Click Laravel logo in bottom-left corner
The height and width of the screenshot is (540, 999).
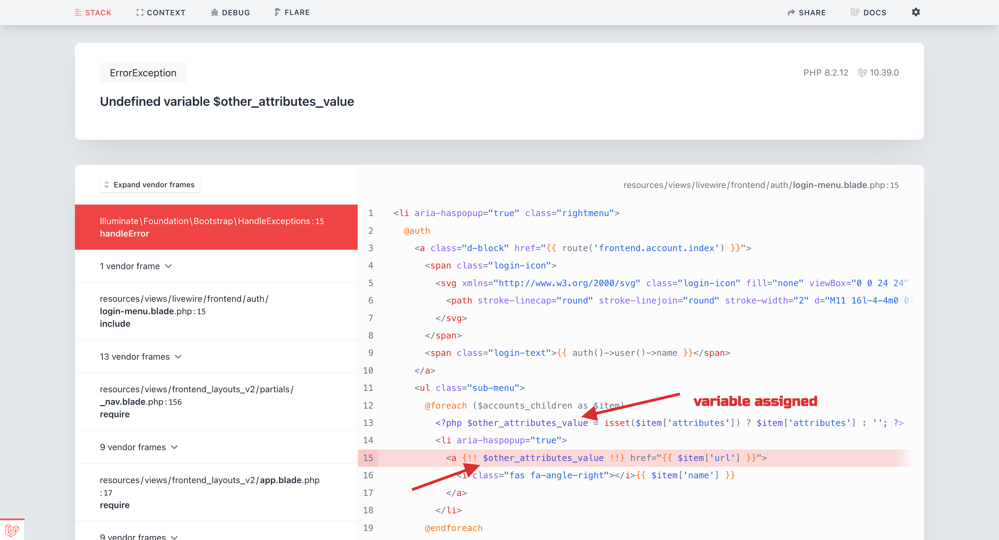coord(12,530)
